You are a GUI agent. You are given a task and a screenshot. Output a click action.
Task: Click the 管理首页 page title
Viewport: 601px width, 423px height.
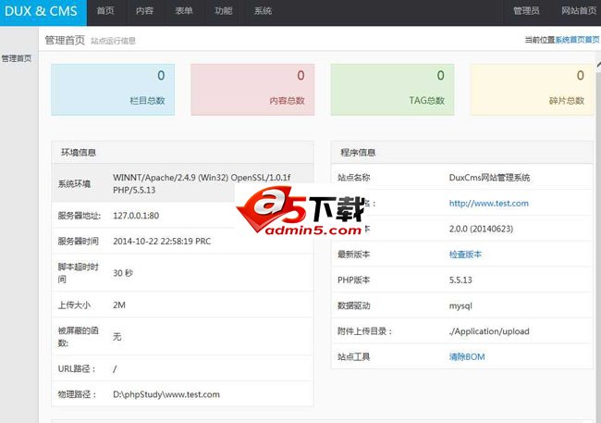65,40
